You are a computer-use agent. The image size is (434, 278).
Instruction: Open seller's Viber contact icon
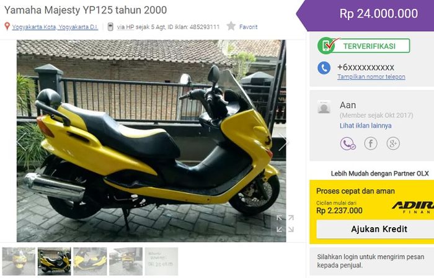point(348,143)
